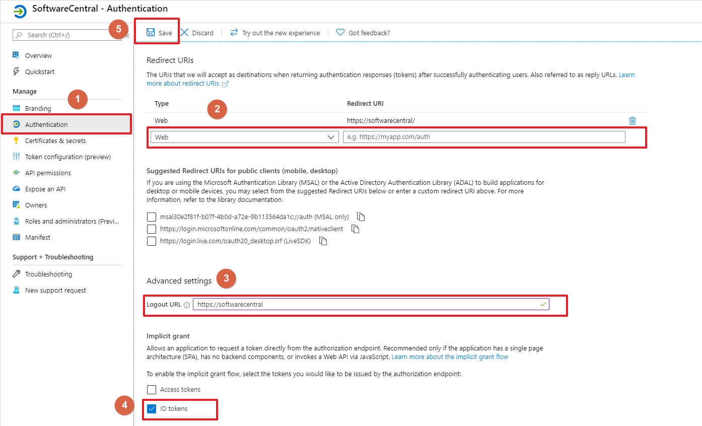Copy the LiveSDK desktop URI with copy icon

click(323, 241)
